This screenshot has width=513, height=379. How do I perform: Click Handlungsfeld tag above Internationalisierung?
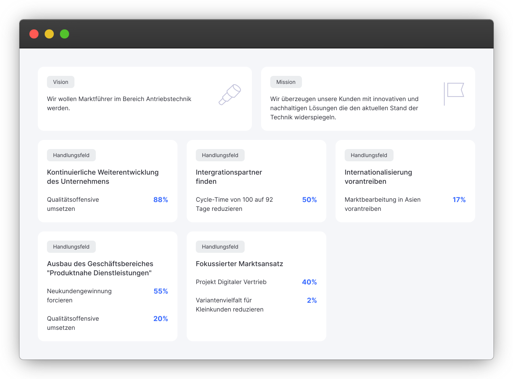[x=369, y=155]
